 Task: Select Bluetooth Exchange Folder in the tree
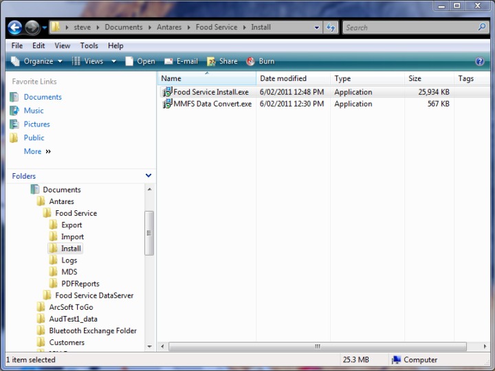[x=93, y=330]
